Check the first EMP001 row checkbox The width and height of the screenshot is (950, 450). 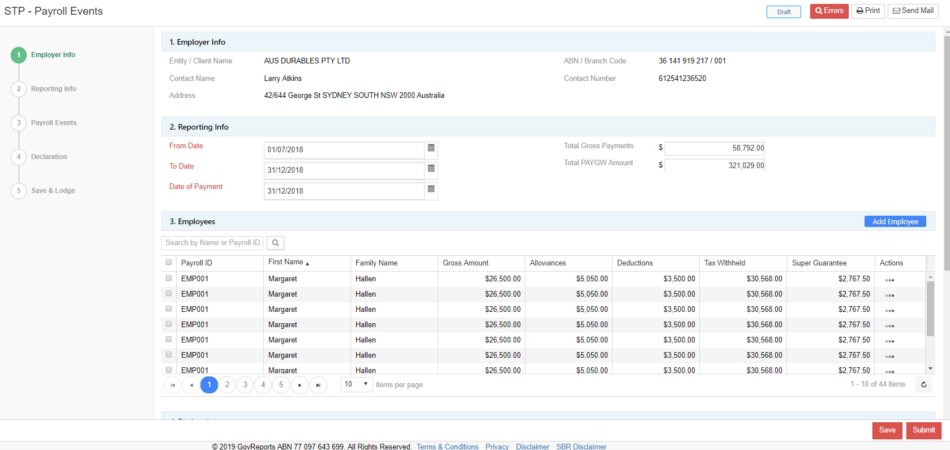click(169, 278)
